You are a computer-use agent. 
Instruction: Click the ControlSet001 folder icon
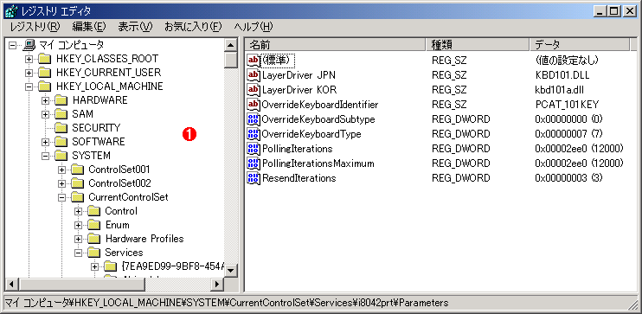click(x=77, y=170)
